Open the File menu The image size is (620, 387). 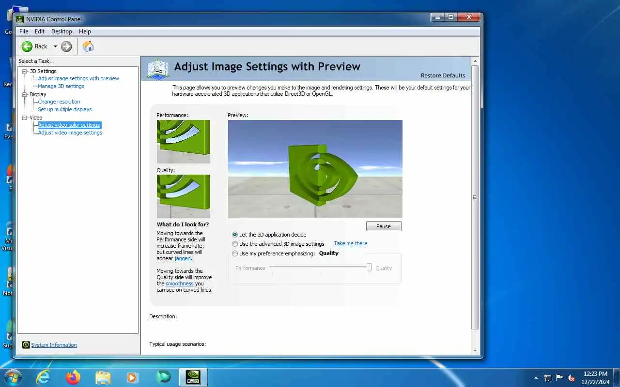[24, 31]
